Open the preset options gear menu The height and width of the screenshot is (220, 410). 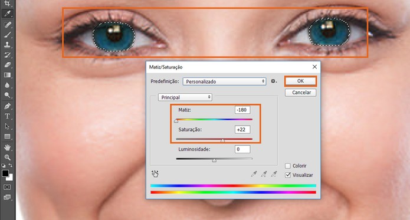[274, 81]
